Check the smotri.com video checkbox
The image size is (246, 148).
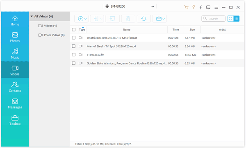pos(73,38)
